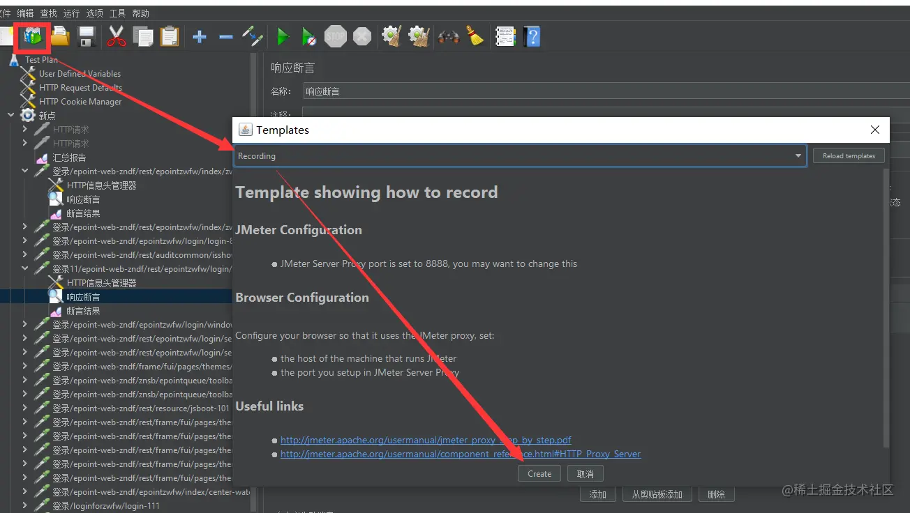
Task: Collapse the 新点 thread group node
Action: tap(10, 115)
